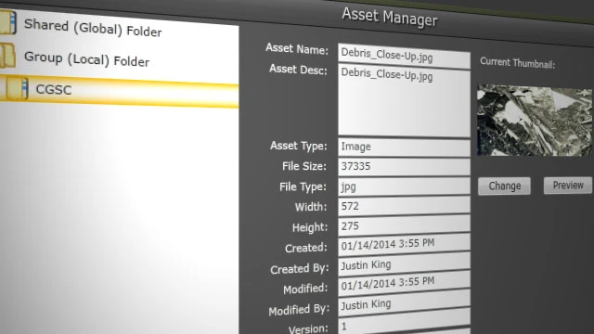Click the Created label
The width and height of the screenshot is (594, 334).
coord(306,248)
